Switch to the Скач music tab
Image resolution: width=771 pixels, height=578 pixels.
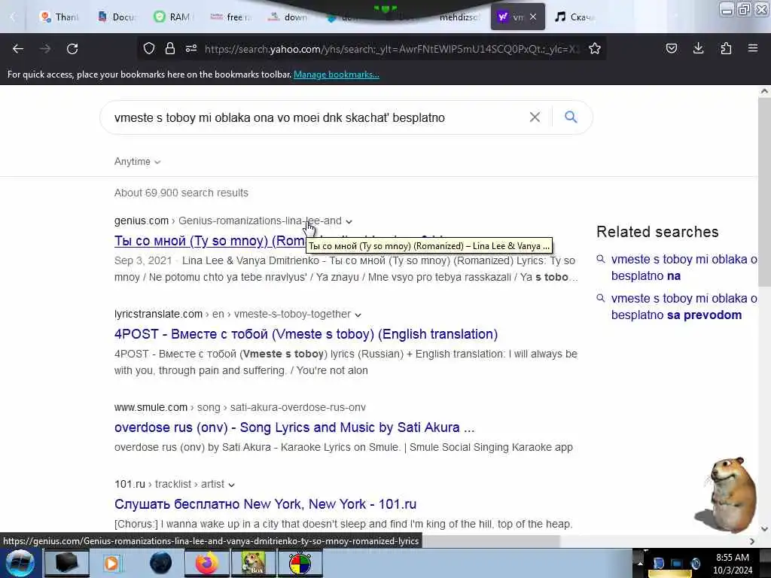tap(574, 17)
